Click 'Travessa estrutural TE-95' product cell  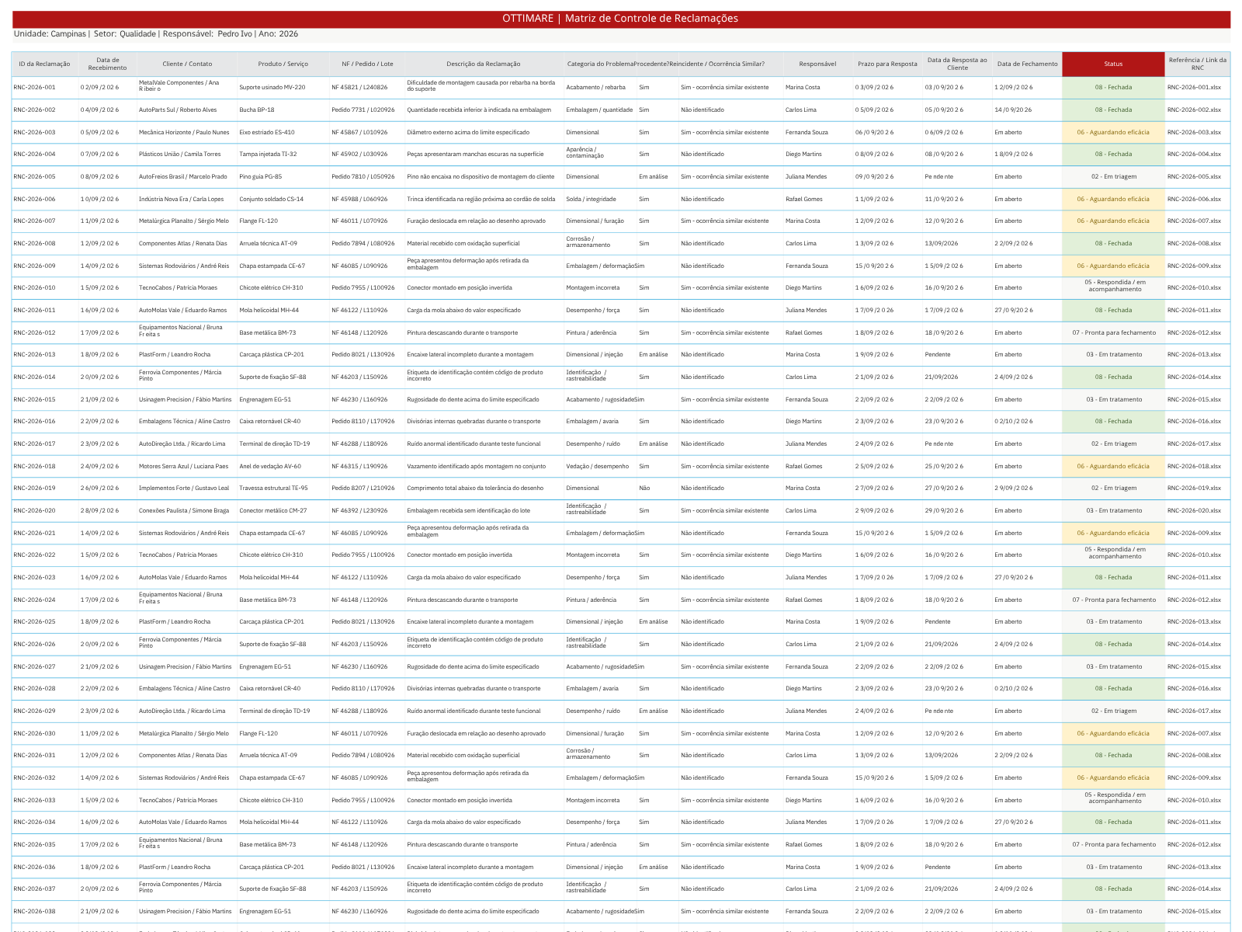[283, 489]
